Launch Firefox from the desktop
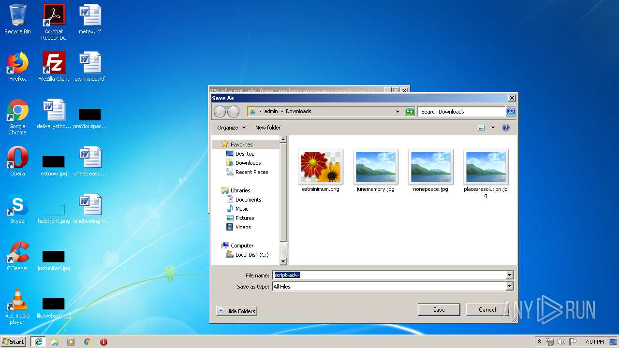Screen dimensions: 619x348 coord(17,67)
